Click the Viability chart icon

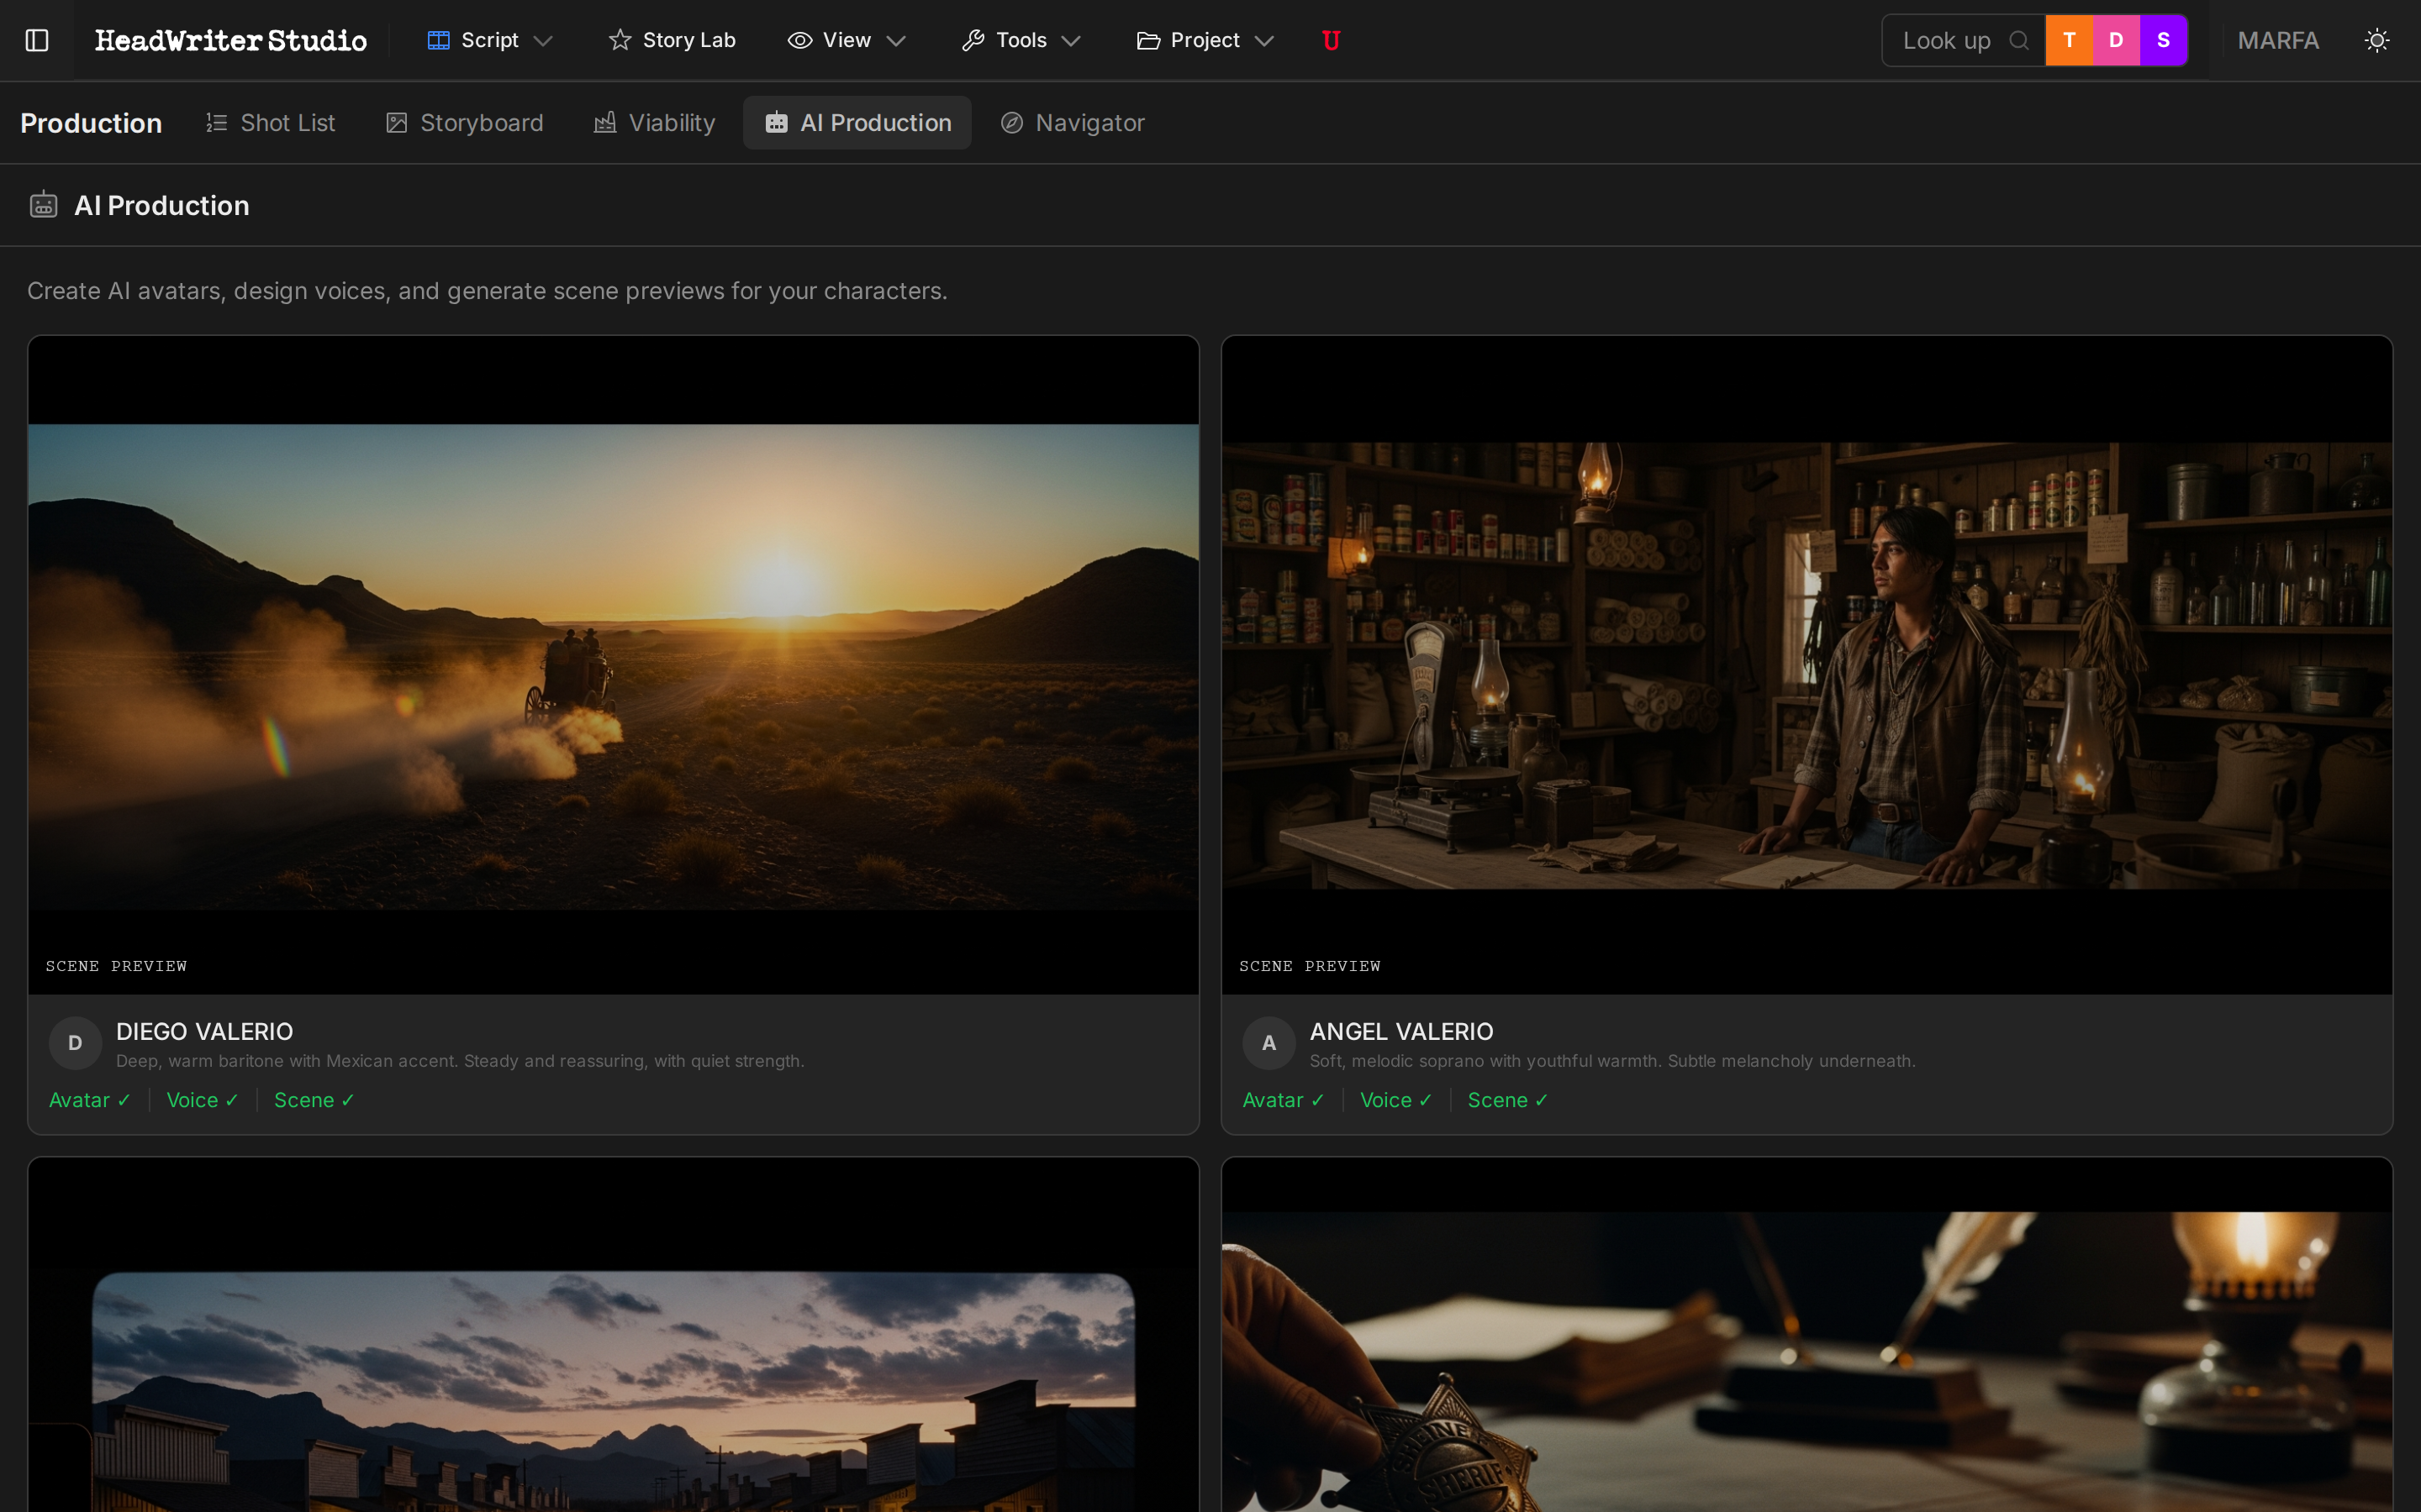click(x=606, y=122)
